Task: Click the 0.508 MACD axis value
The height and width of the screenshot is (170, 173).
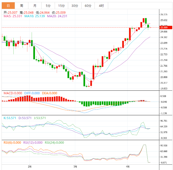Action: (x=163, y=96)
